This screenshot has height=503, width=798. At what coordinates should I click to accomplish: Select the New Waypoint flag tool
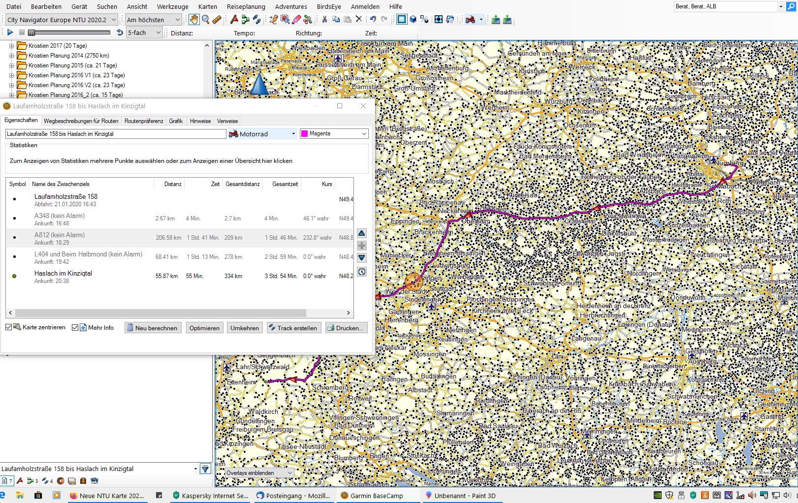pyautogui.click(x=234, y=20)
